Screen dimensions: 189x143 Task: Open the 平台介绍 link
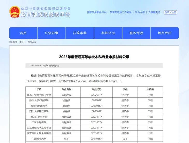pos(140,12)
